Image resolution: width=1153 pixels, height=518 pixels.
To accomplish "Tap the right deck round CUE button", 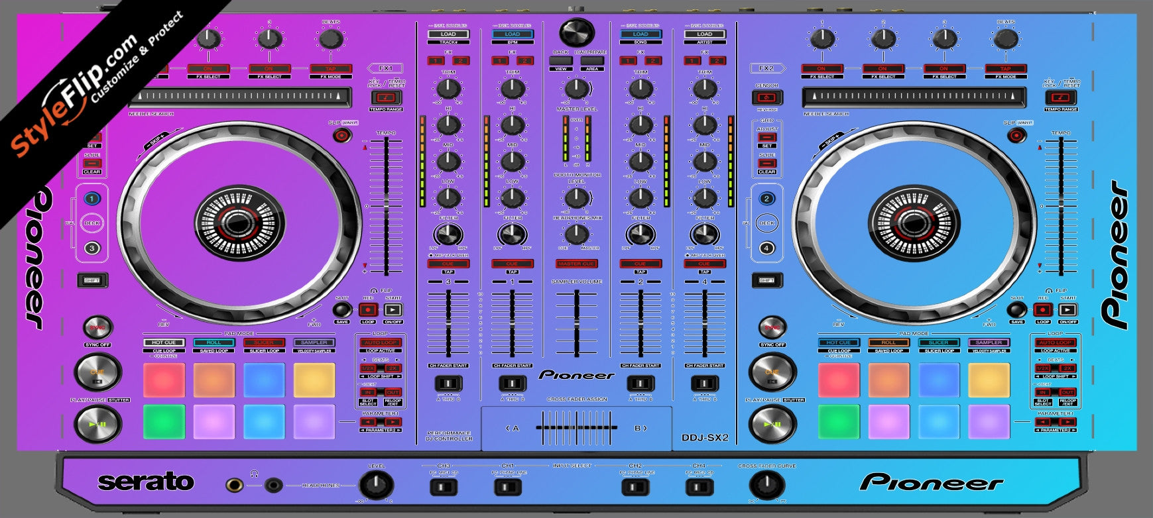I will (772, 373).
